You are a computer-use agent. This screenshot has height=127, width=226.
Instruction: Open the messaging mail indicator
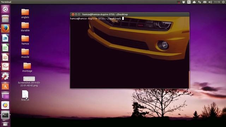tap(205, 2)
